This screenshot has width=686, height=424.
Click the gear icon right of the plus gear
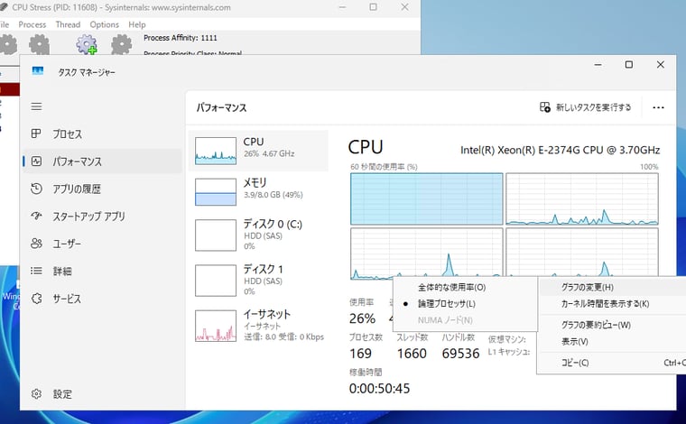(121, 45)
